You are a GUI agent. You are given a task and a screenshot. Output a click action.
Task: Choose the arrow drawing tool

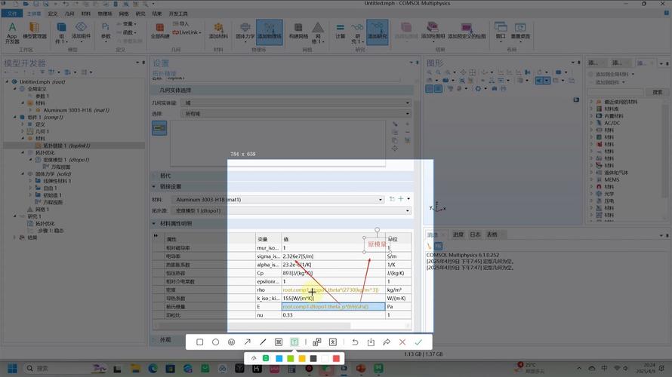tap(247, 342)
